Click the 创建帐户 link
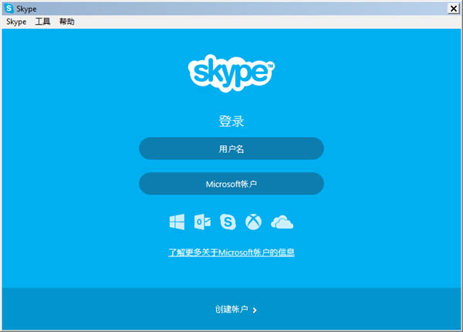The width and height of the screenshot is (463, 332). (231, 310)
